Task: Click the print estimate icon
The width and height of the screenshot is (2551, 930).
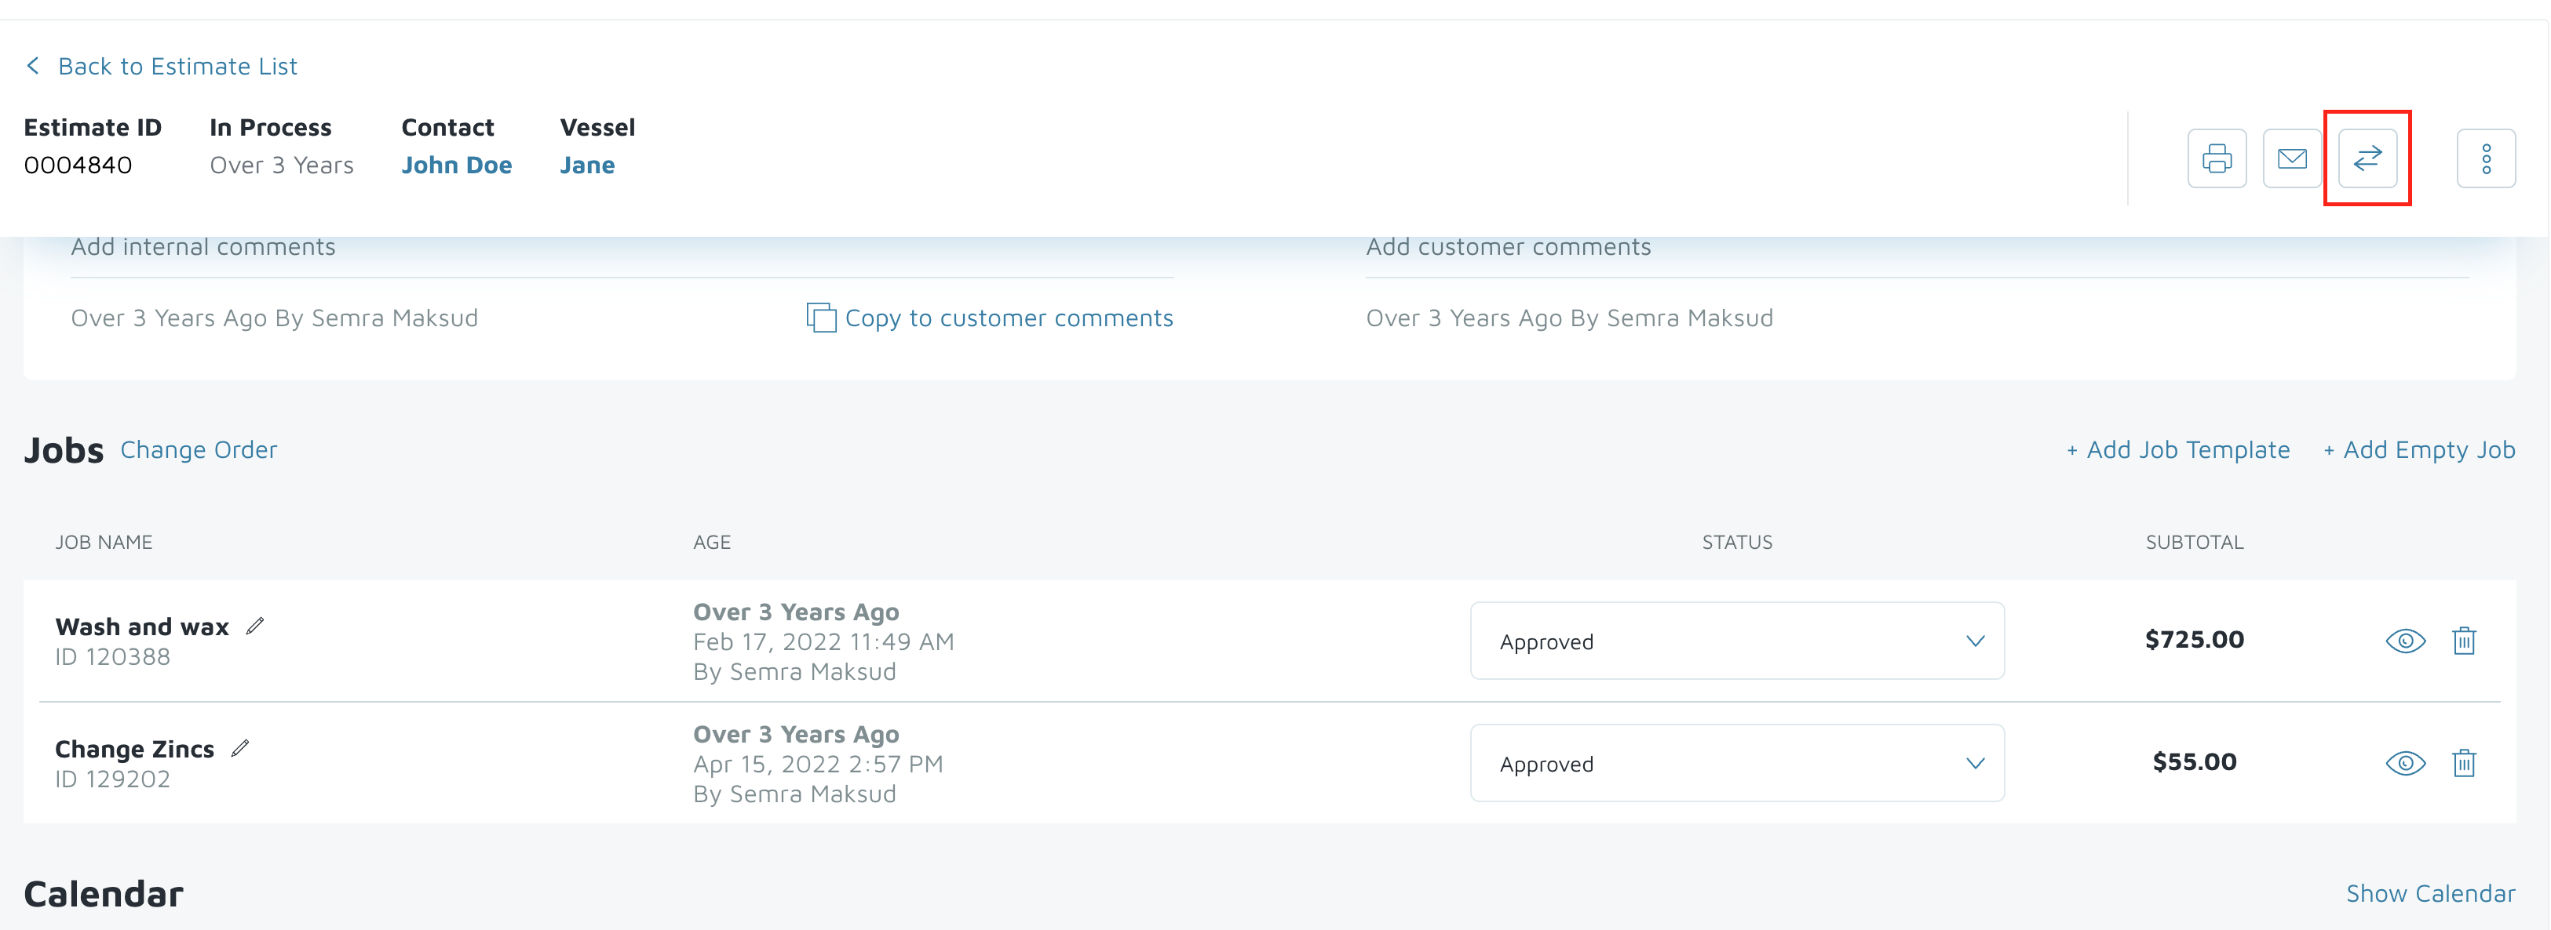Action: [x=2217, y=158]
